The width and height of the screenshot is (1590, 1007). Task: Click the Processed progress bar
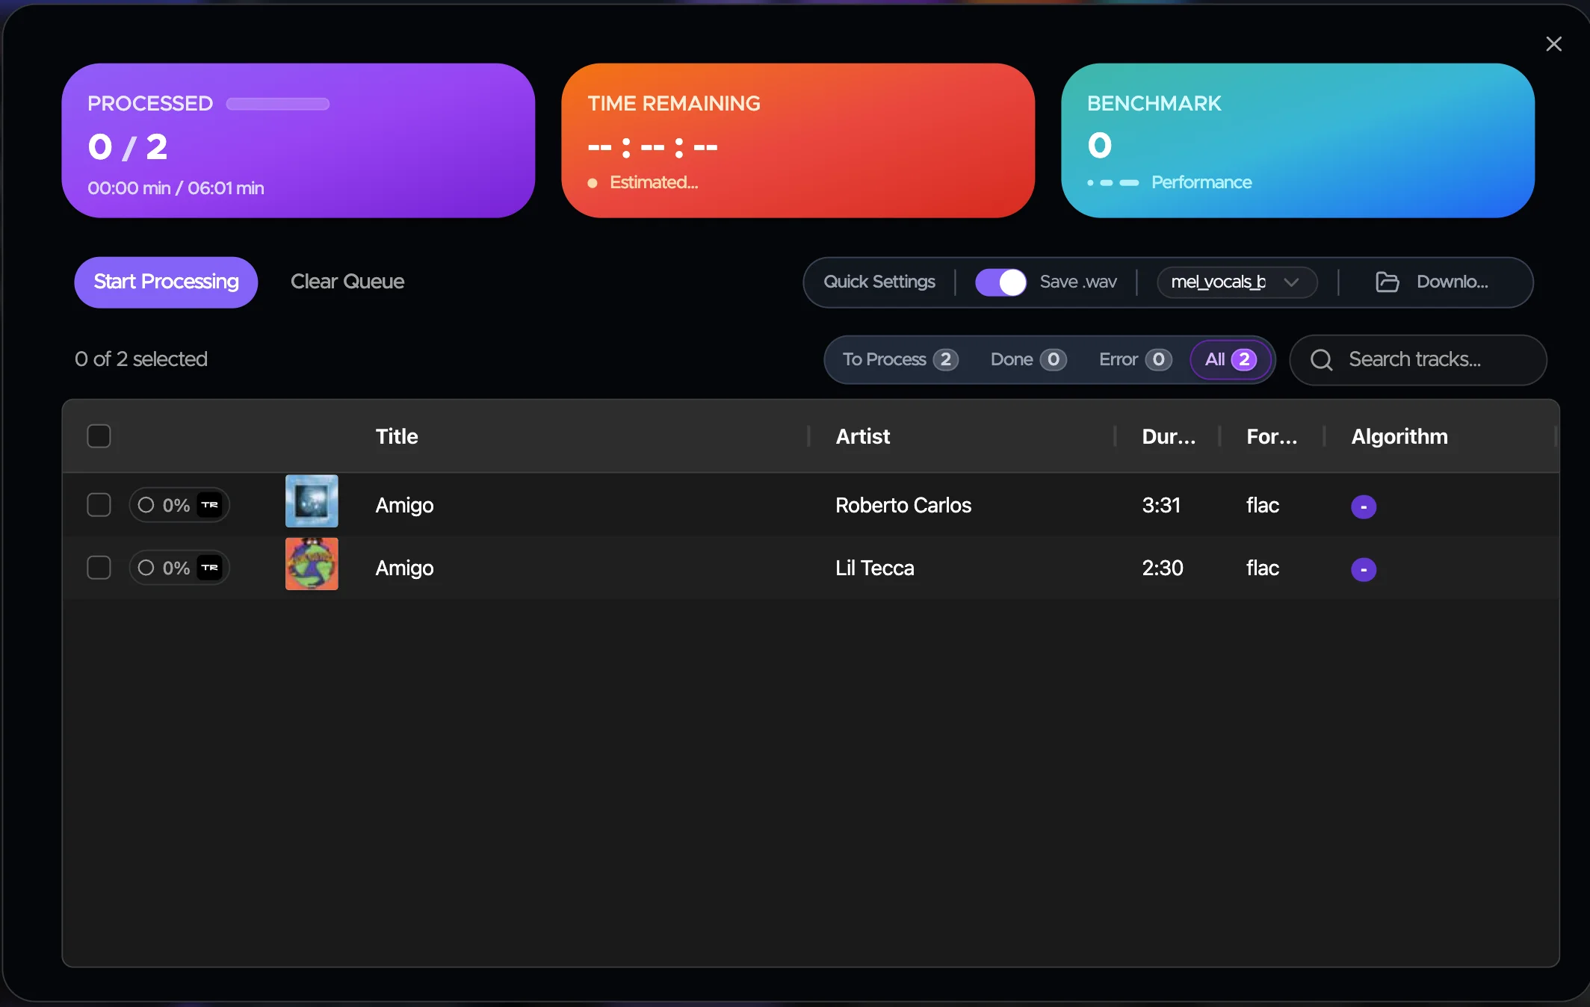tap(278, 104)
